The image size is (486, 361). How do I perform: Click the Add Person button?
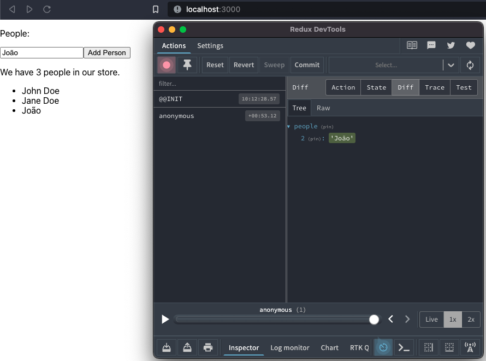coord(107,52)
